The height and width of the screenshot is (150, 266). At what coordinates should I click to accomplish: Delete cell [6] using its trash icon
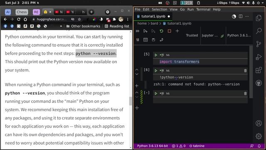245,70
